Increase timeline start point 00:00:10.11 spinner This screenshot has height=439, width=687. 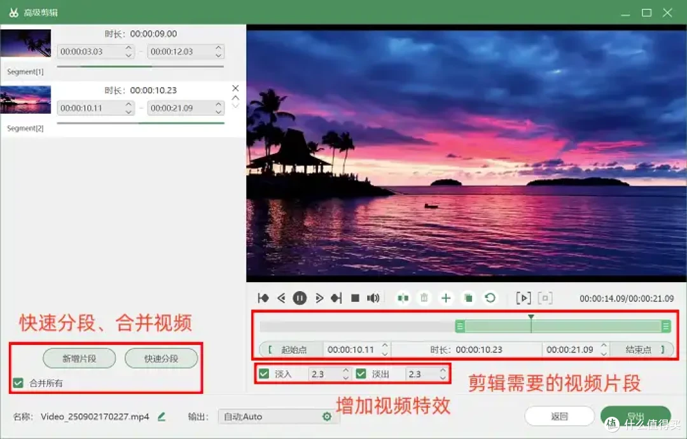point(385,346)
